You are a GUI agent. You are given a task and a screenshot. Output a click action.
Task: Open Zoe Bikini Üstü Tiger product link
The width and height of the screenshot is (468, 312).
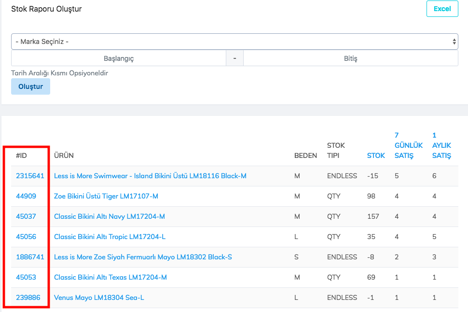click(106, 196)
